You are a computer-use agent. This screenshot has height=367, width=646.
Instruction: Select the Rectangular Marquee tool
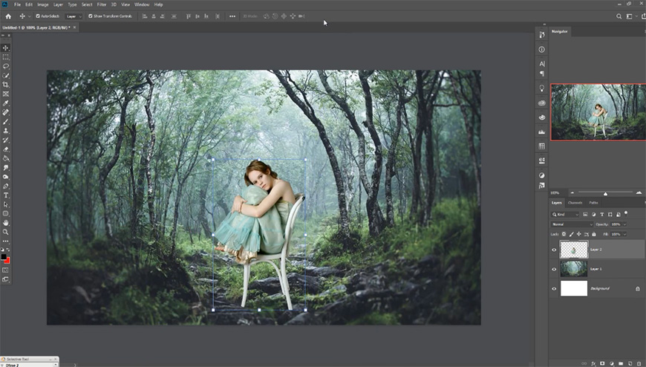[x=6, y=57]
